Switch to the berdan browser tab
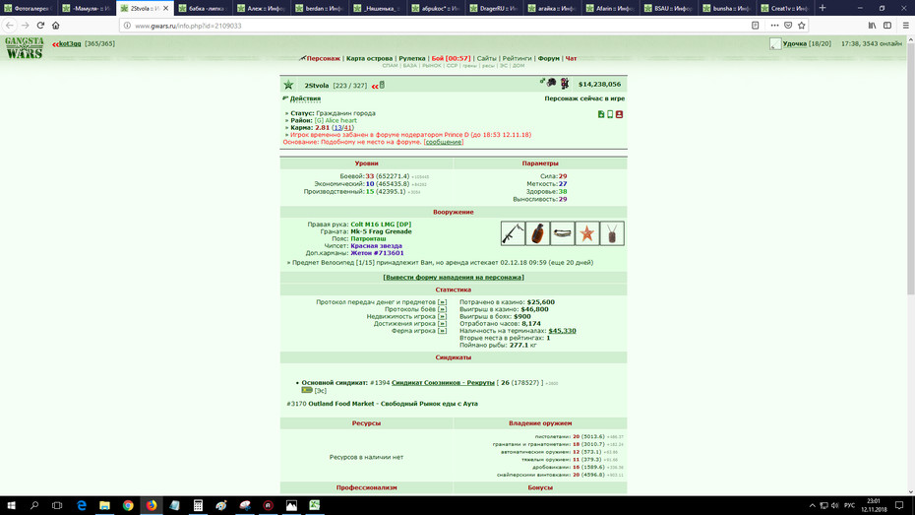 [319, 8]
